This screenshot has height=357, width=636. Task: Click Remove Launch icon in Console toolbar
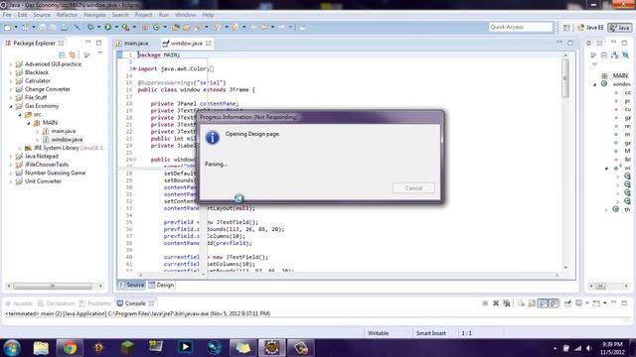(496, 303)
